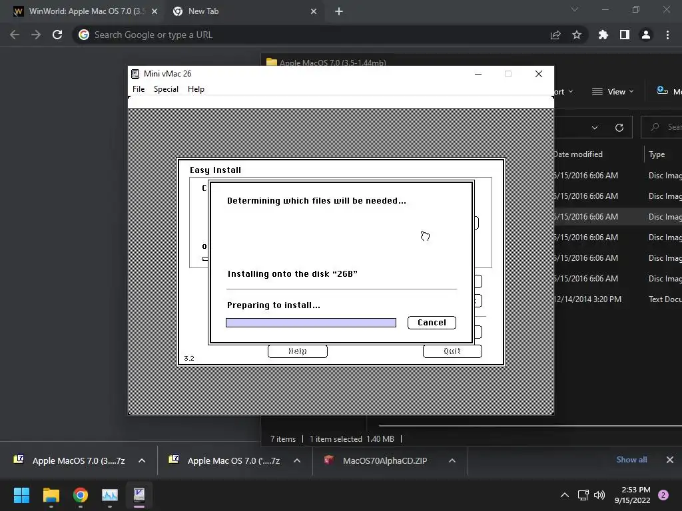Open the Special menu in Mini vMac
The height and width of the screenshot is (511, 682).
166,89
